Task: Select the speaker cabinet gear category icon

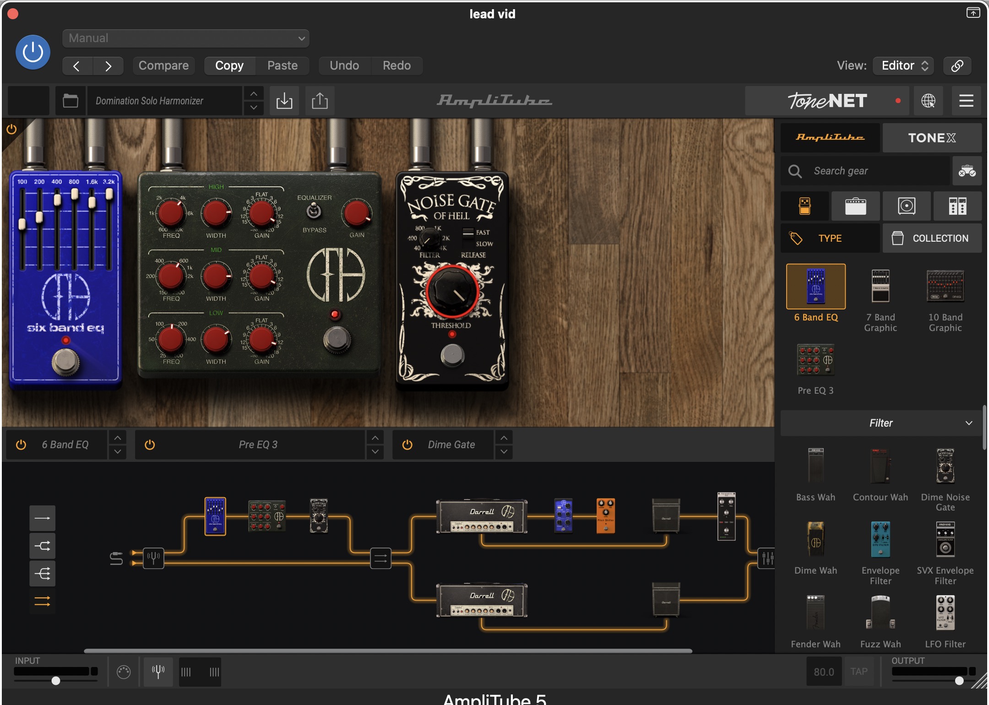Action: [x=906, y=206]
